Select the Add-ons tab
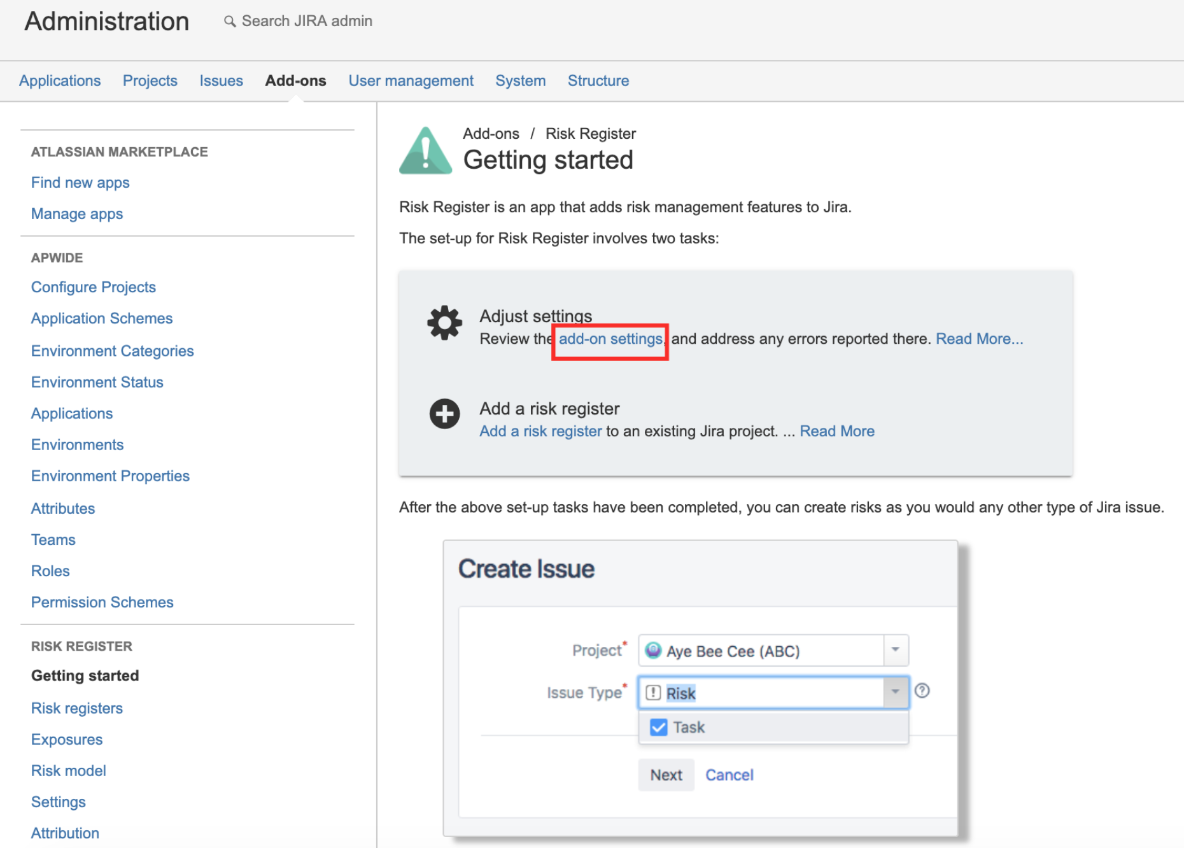Screen dimensions: 1184x848 point(295,81)
